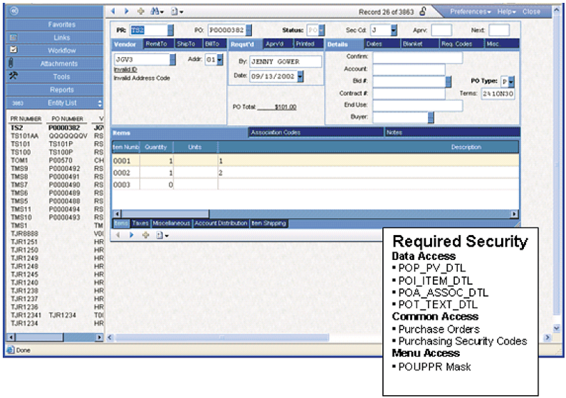The image size is (566, 398).
Task: Select PR number TS101AA in entity list
Action: (x=24, y=136)
